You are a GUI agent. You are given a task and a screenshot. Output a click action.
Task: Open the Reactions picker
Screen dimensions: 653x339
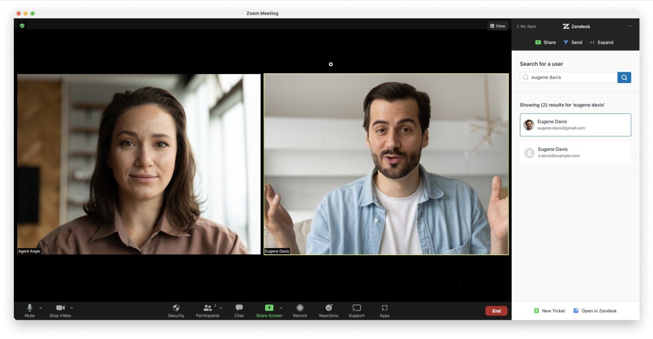329,310
